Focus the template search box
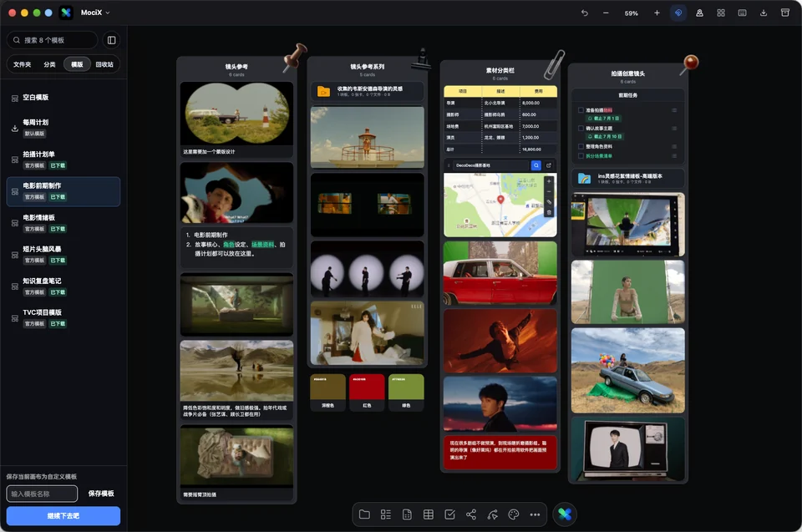The image size is (802, 532). point(52,40)
